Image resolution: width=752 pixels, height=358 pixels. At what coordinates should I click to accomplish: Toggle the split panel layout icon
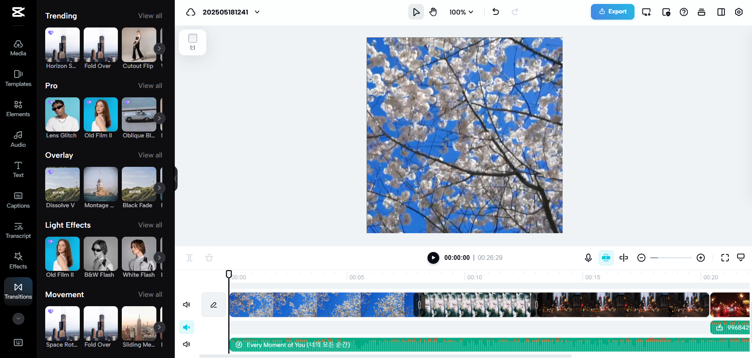click(721, 12)
